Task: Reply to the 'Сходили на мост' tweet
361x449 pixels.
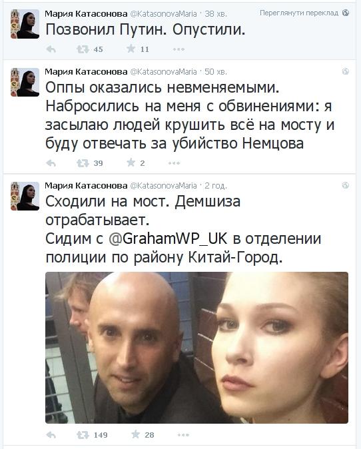Action: [51, 435]
